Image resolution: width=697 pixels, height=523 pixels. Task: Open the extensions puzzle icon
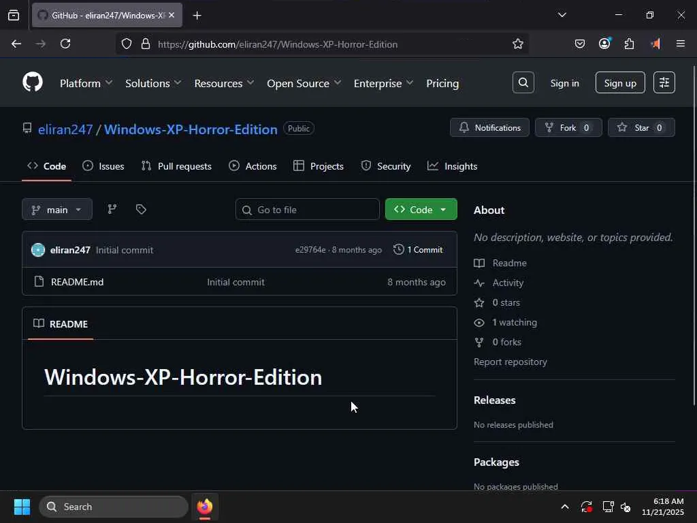click(x=629, y=44)
